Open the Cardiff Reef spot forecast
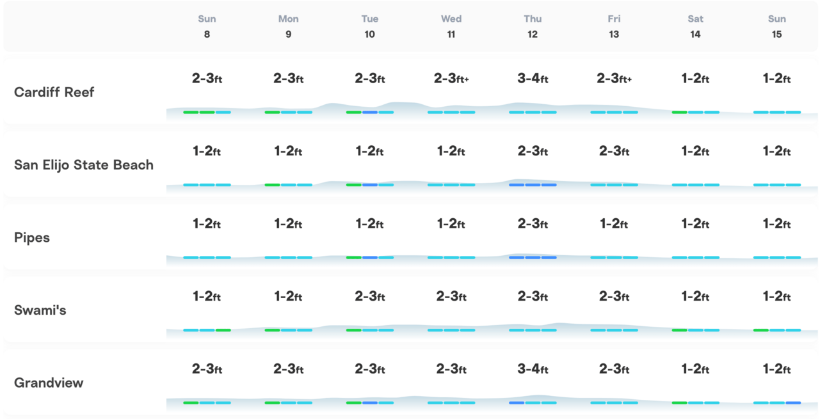This screenshot has height=419, width=827. click(x=54, y=92)
